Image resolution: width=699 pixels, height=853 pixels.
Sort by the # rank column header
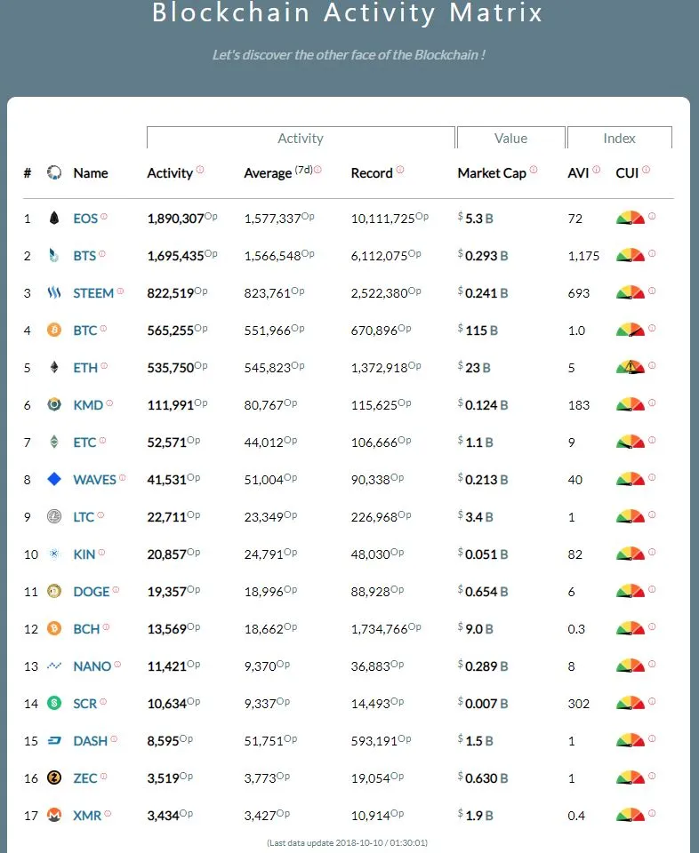click(28, 173)
